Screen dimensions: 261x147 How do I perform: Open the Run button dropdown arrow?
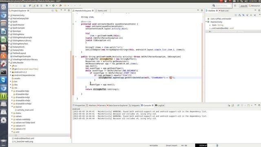[56, 5]
